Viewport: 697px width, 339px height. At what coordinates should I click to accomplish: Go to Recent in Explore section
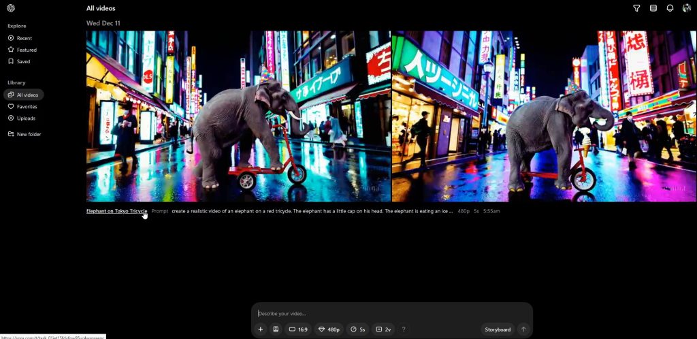pyautogui.click(x=24, y=38)
